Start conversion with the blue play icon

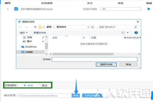click(149, 9)
